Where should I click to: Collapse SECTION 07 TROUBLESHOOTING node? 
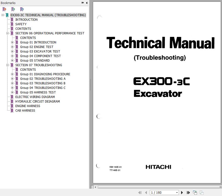[7, 65]
